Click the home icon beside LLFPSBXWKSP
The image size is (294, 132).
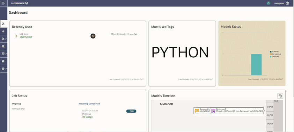tap(27, 3)
